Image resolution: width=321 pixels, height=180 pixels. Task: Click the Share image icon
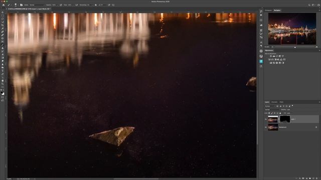pyautogui.click(x=319, y=5)
